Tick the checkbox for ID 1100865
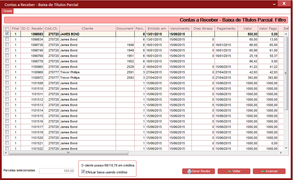Screen dimensions: 293x180 click(x=7, y=66)
